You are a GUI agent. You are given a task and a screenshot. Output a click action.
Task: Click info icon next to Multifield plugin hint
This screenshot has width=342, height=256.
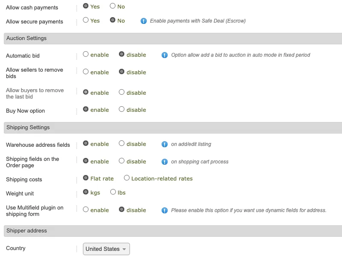[165, 210]
